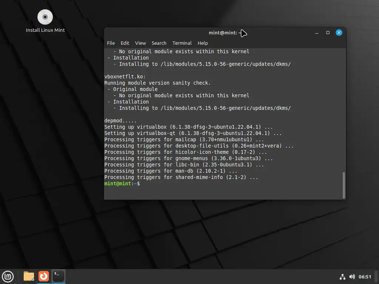The height and width of the screenshot is (284, 379).
Task: Select the Terminal icon in the taskbar
Action: coord(58,276)
